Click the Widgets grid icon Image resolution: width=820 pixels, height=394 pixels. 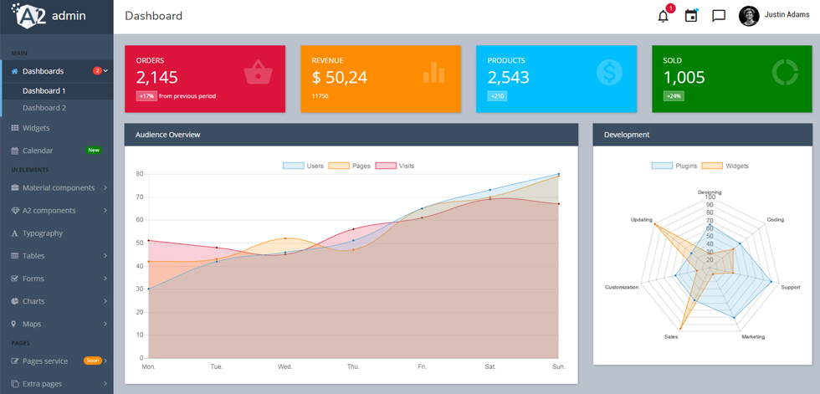pyautogui.click(x=15, y=128)
